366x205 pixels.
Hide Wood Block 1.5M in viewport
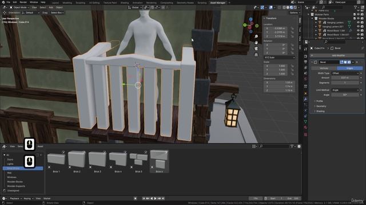click(358, 30)
